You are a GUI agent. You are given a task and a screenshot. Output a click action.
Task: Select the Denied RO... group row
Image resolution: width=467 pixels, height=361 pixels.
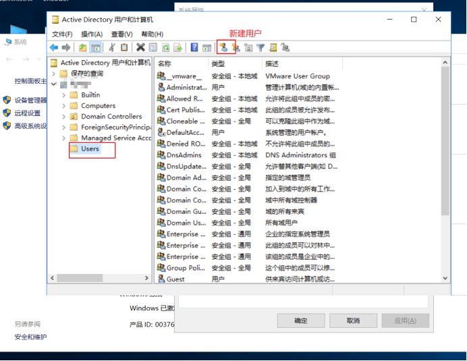coord(248,144)
